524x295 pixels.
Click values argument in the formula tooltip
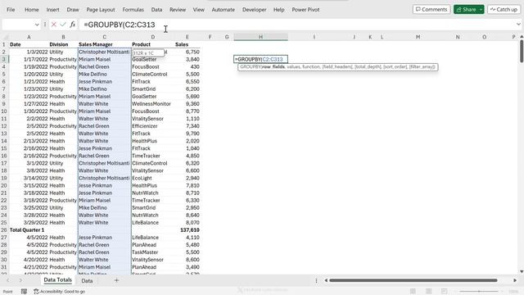pyautogui.click(x=293, y=67)
